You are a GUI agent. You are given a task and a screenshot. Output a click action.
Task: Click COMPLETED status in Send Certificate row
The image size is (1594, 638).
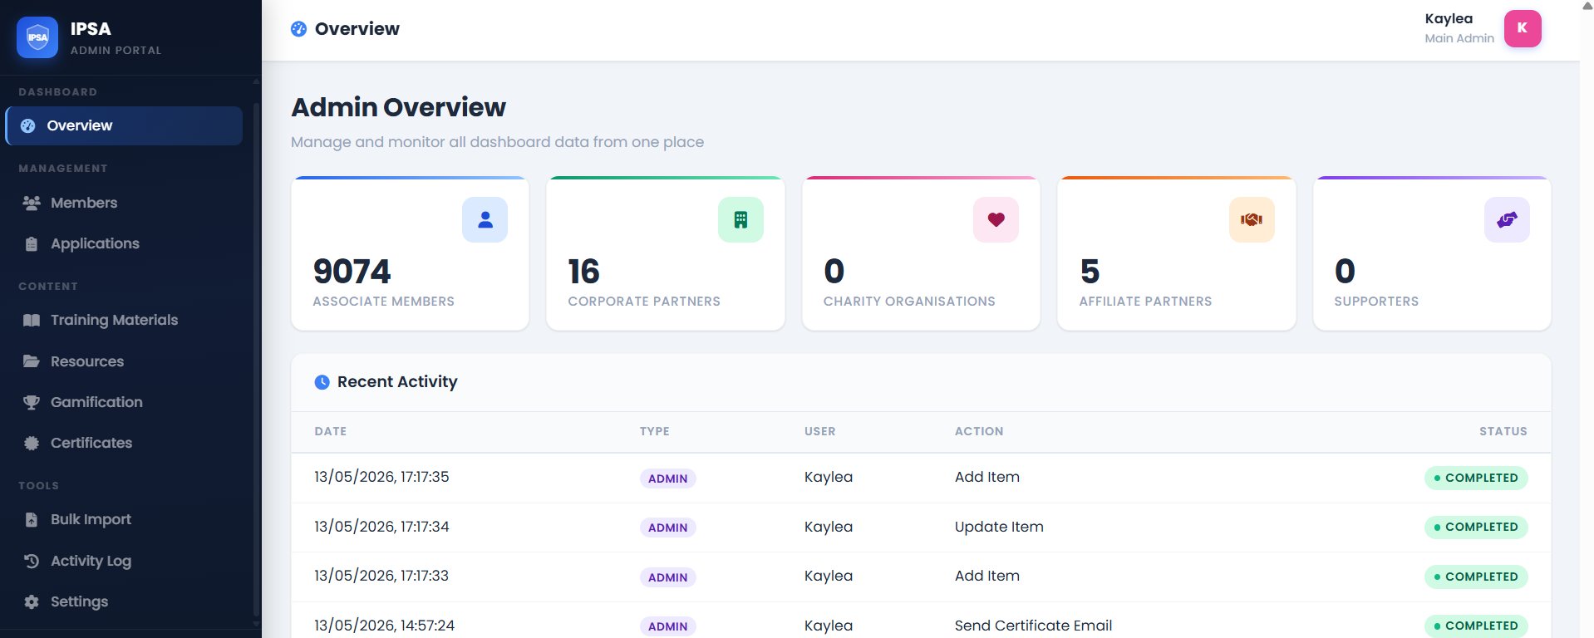tap(1476, 626)
